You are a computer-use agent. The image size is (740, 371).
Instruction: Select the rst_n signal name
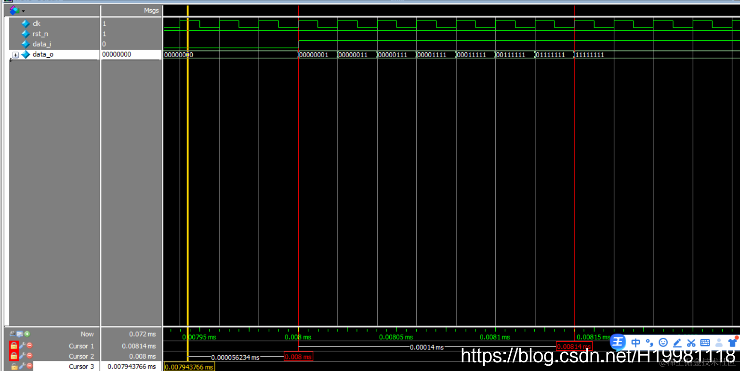coord(40,34)
